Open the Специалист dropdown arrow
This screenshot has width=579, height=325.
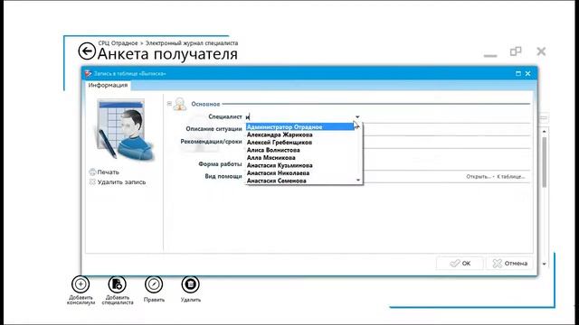(x=357, y=116)
